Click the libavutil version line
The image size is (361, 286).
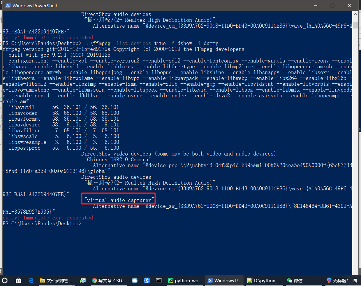(64, 107)
